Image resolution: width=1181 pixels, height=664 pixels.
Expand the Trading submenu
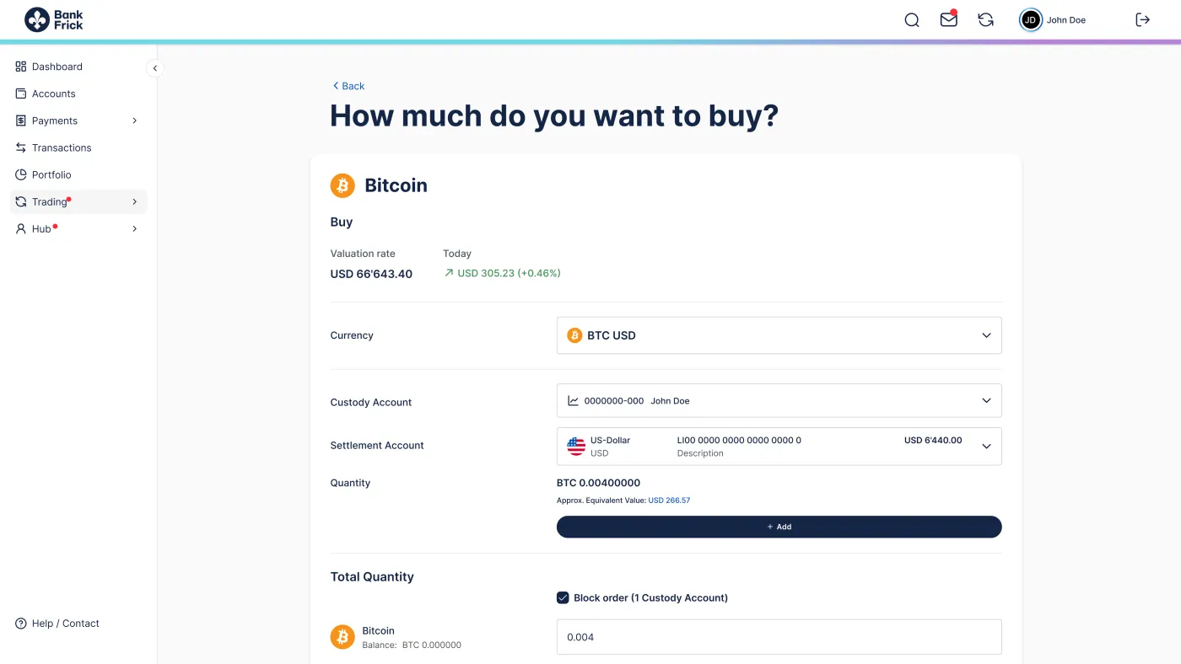78,202
